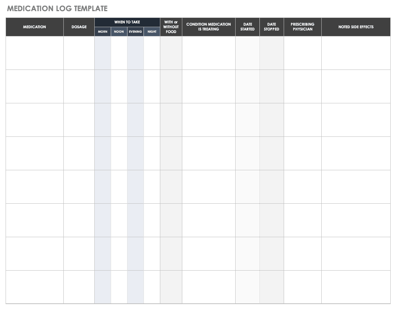
Task: Click the CONDITION MEDICATION IS TREATING header
Action: (208, 27)
